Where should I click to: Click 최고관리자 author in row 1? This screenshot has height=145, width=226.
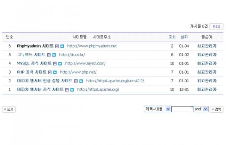[x=207, y=89]
